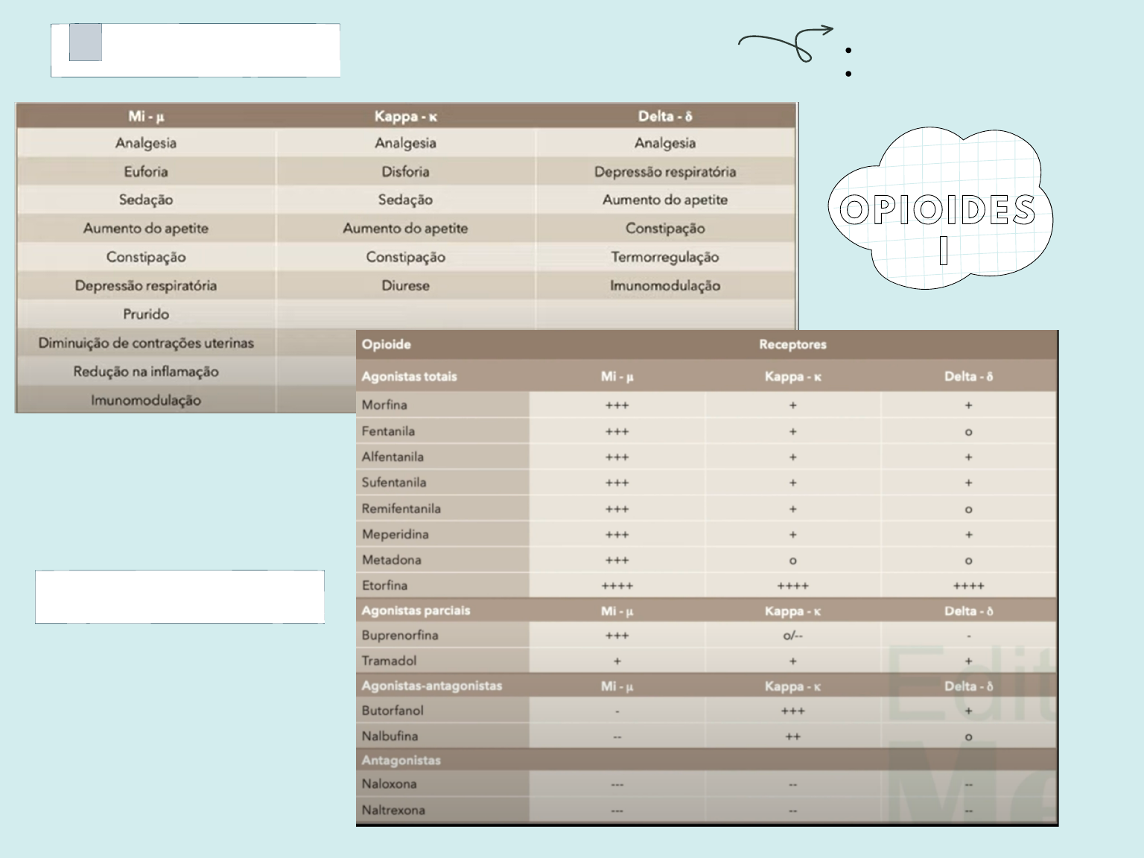Select the OPIOIDES I cloud graphic
The image size is (1144, 858).
[x=940, y=209]
